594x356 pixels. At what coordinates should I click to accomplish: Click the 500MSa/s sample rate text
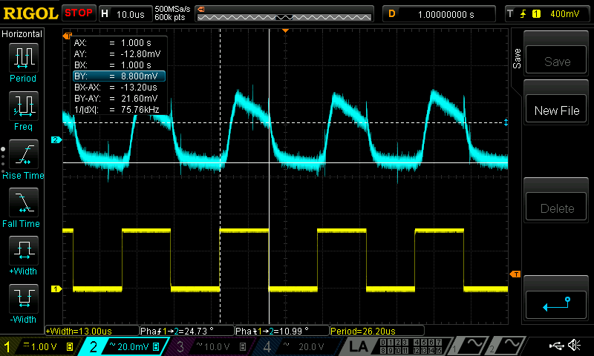172,10
